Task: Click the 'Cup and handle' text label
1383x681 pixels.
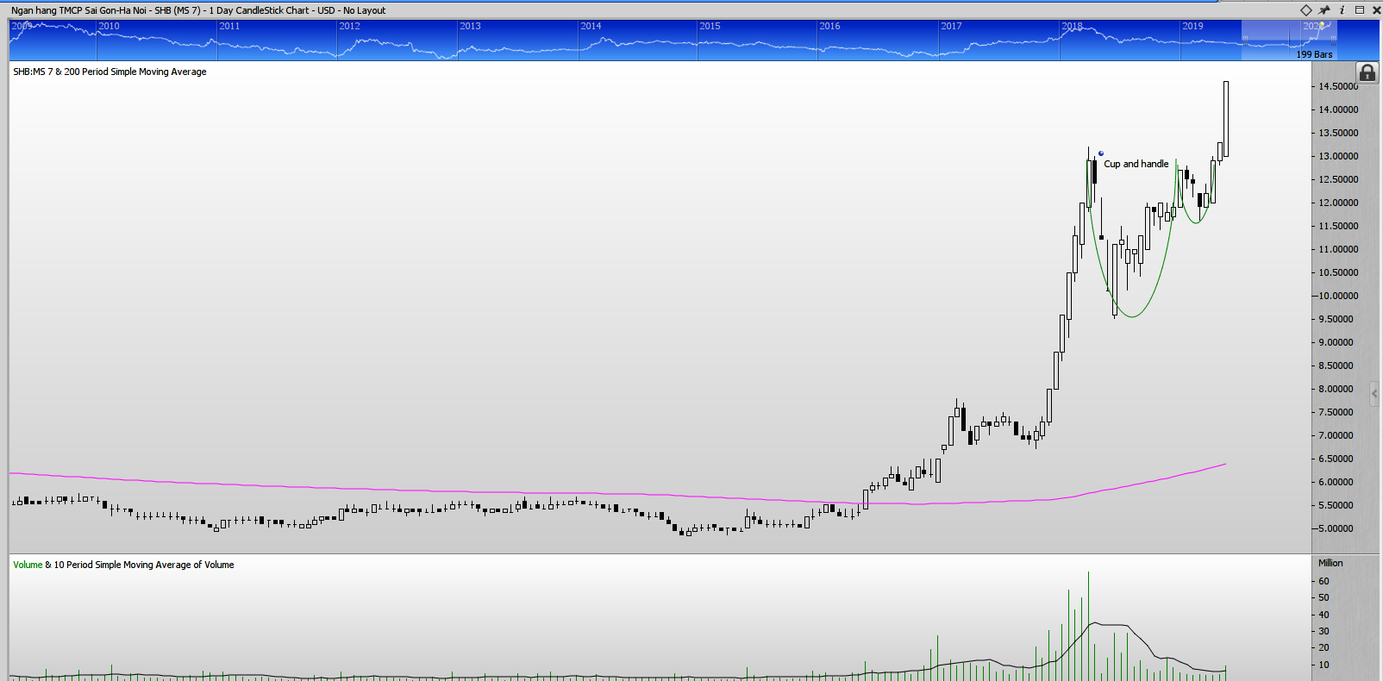Action: tap(1136, 164)
